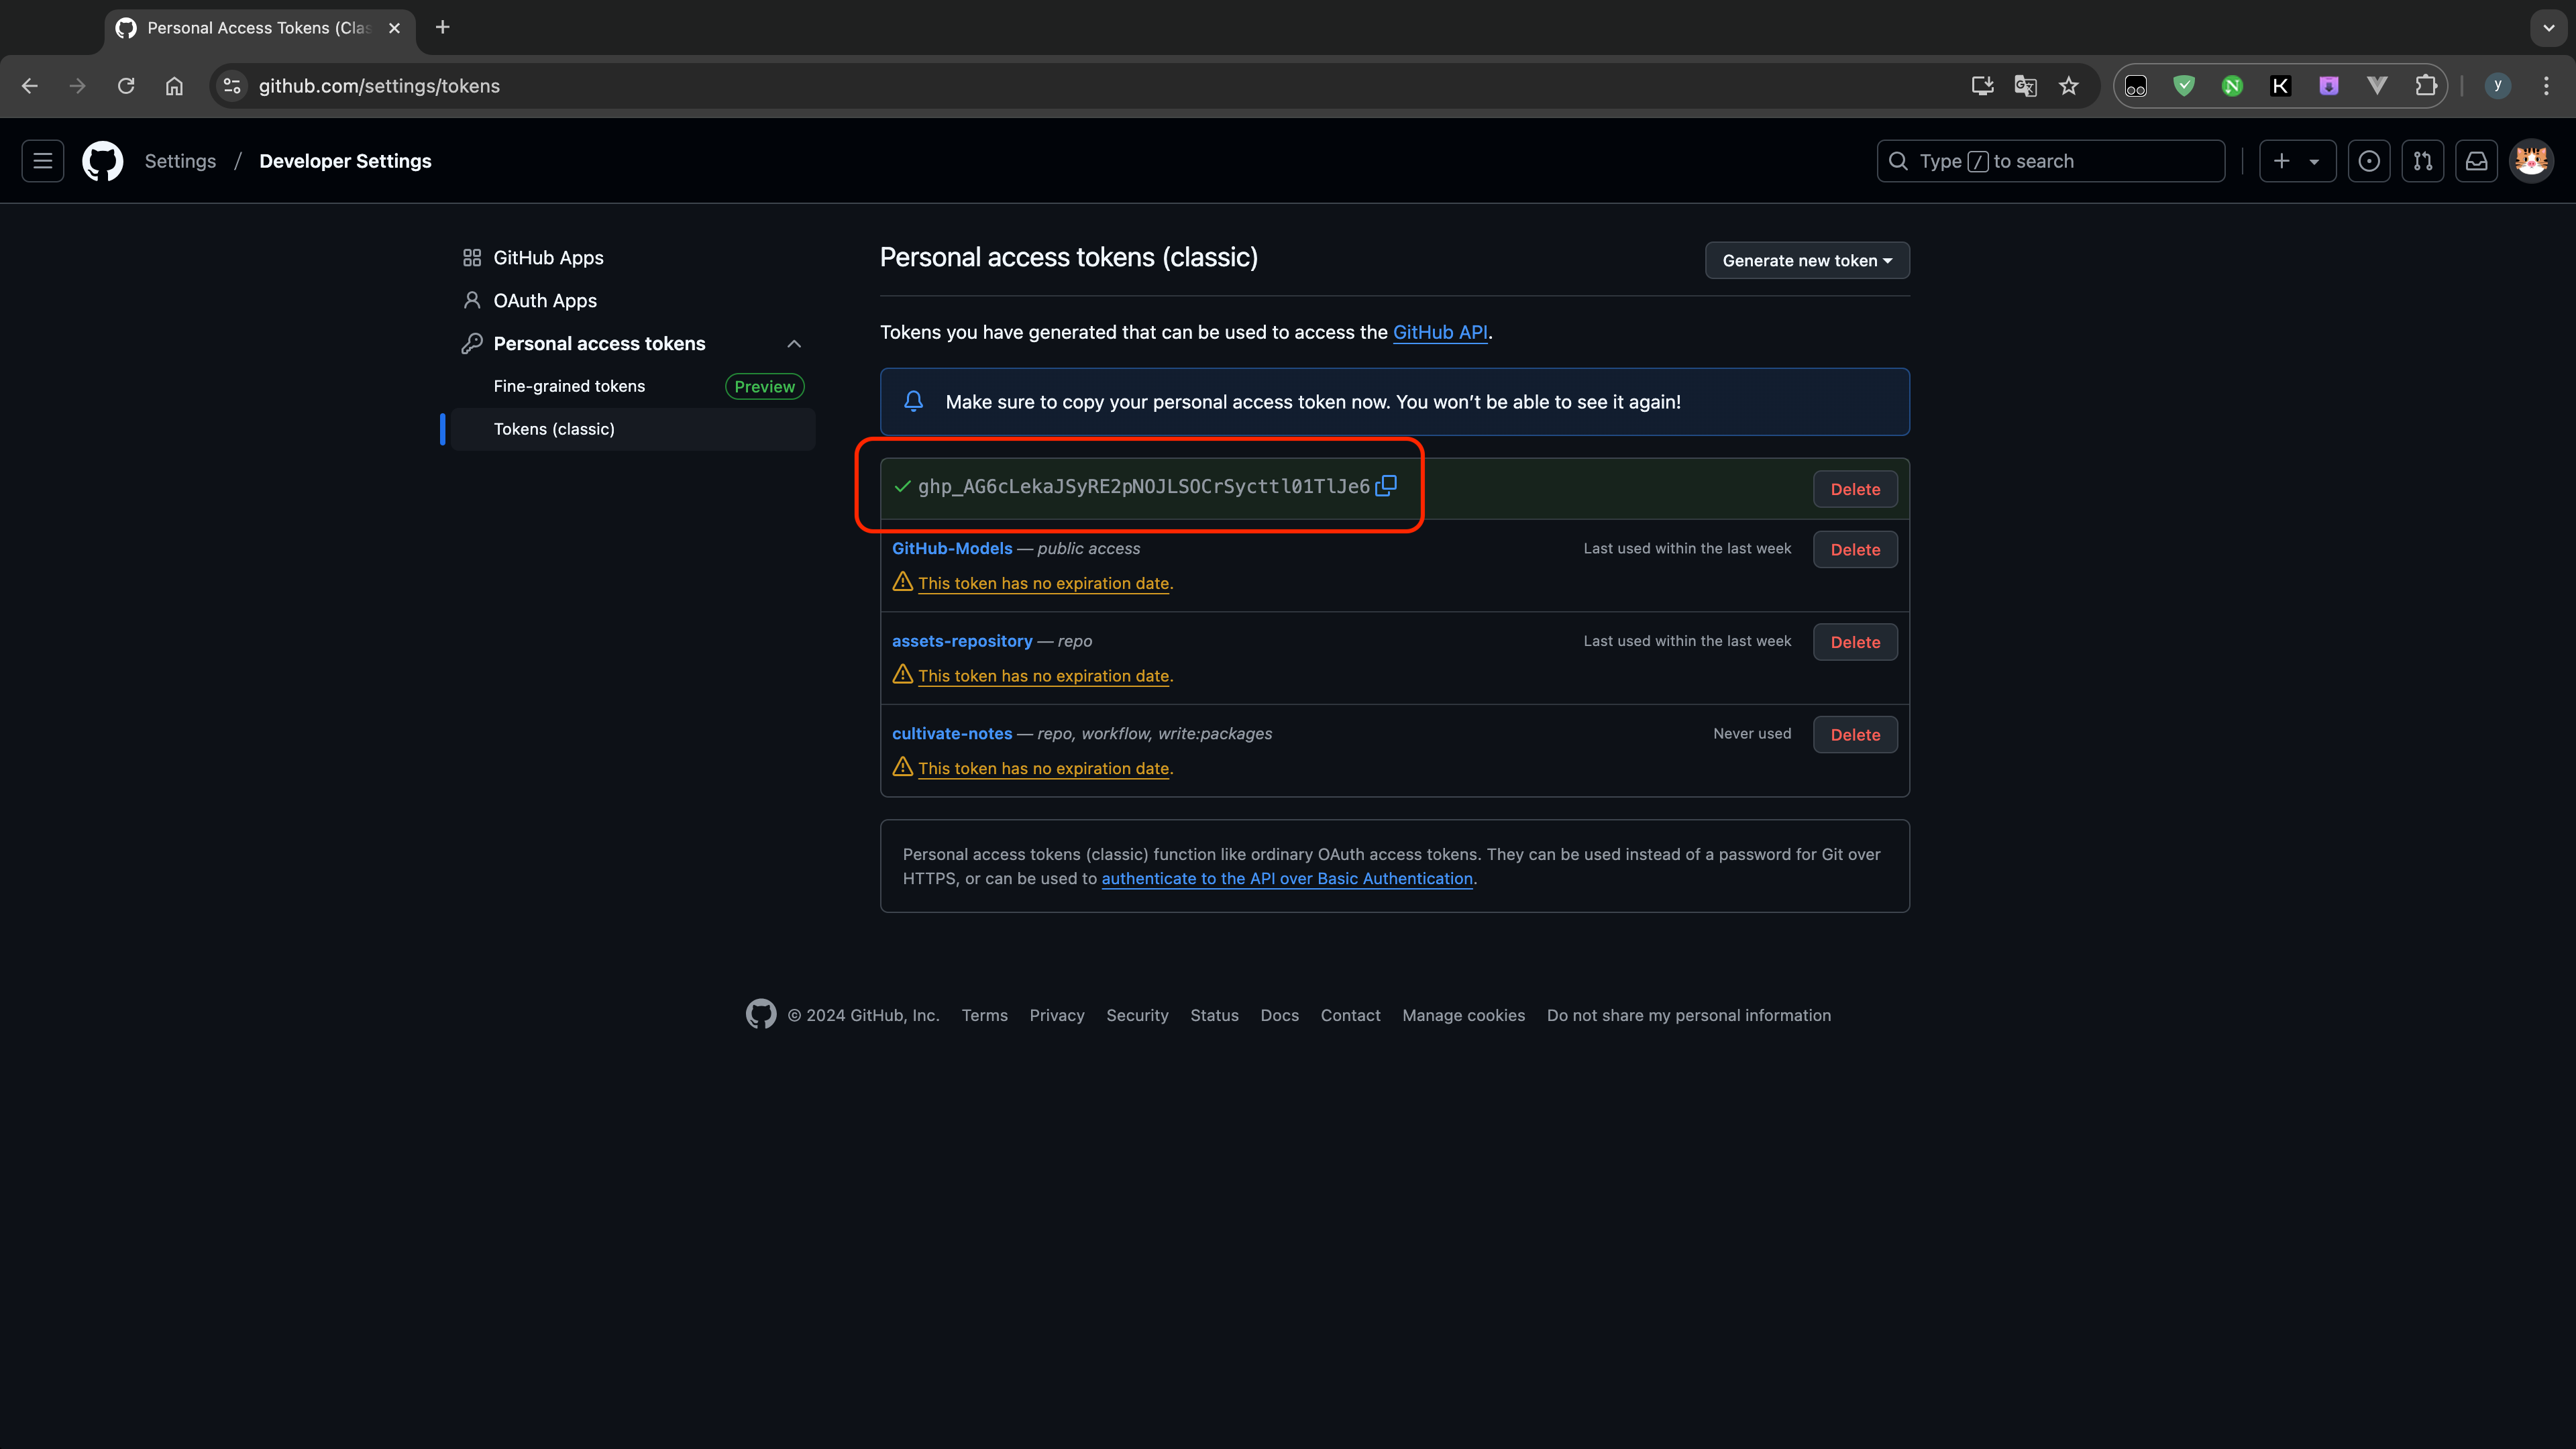
Task: Open Chrome extensions puzzle icon
Action: (x=2425, y=86)
